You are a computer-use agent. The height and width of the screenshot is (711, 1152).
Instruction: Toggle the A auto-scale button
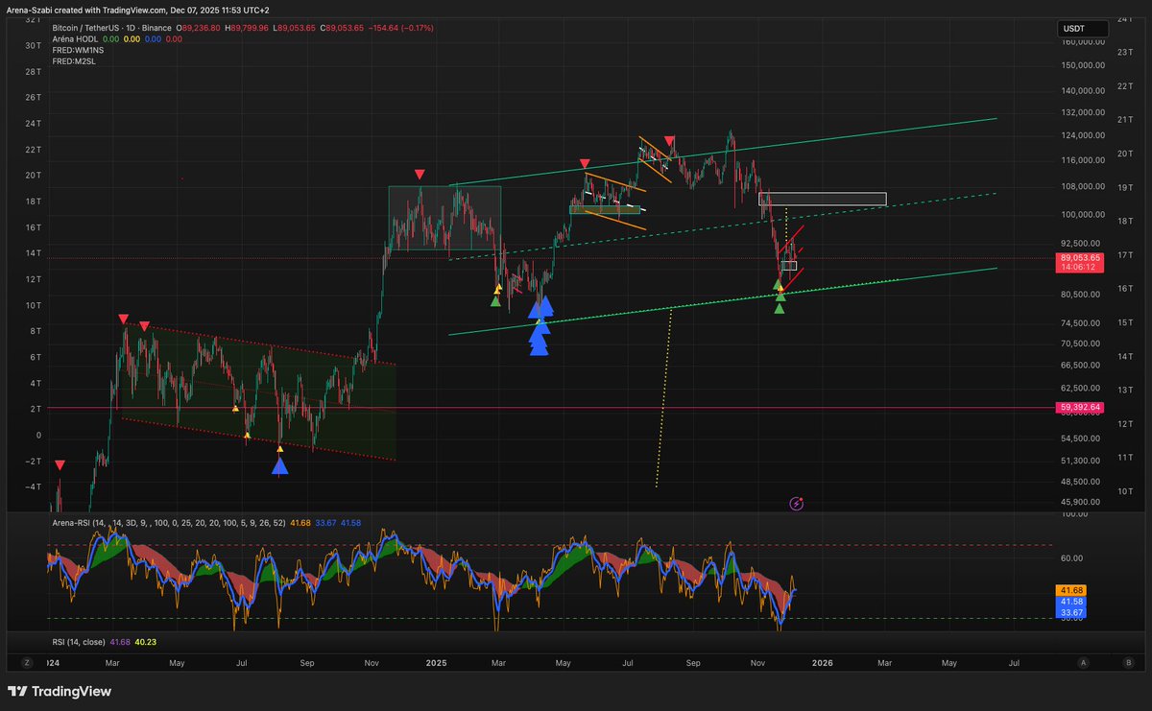(1084, 662)
